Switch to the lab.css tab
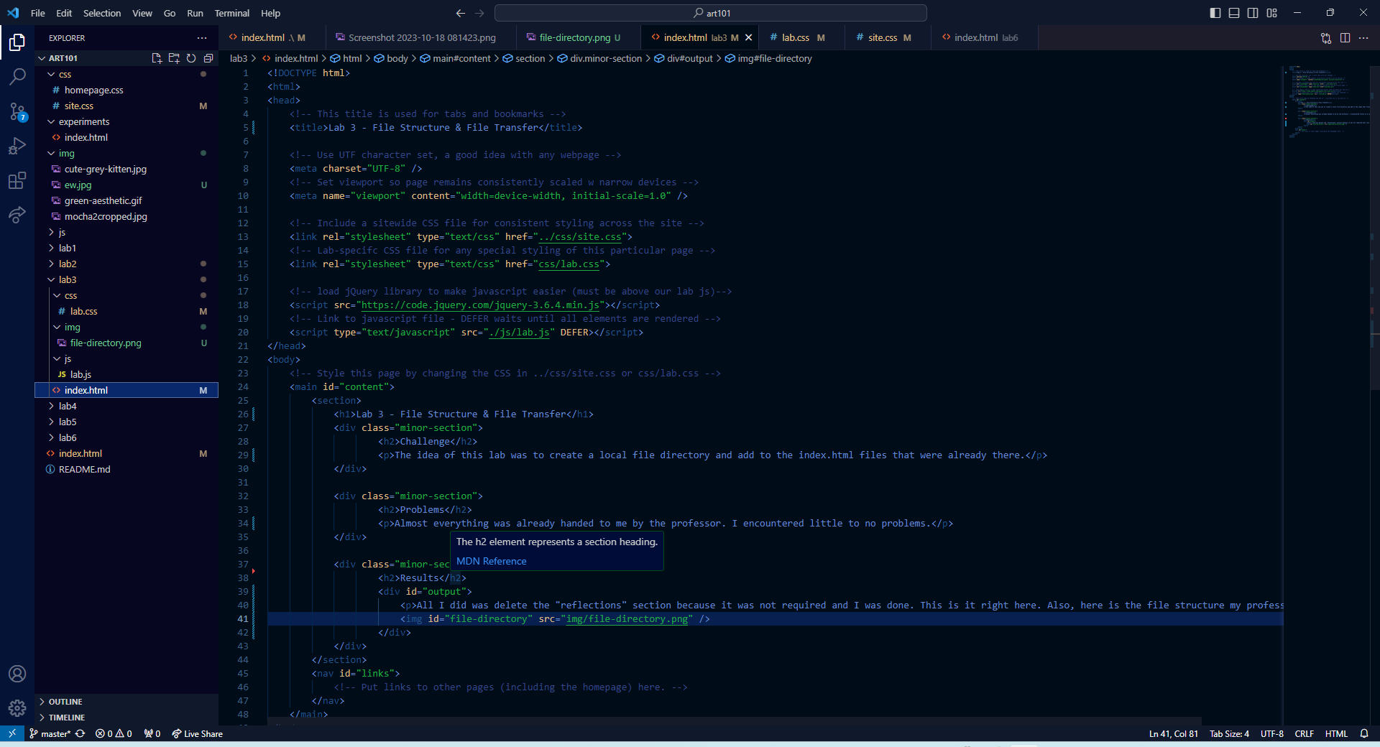Image resolution: width=1380 pixels, height=747 pixels. pos(795,37)
